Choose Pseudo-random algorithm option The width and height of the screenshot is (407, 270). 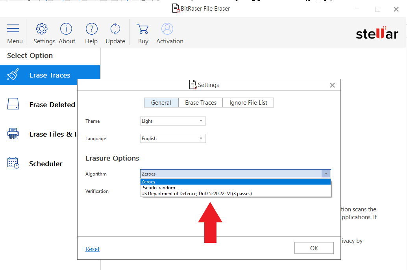point(235,188)
